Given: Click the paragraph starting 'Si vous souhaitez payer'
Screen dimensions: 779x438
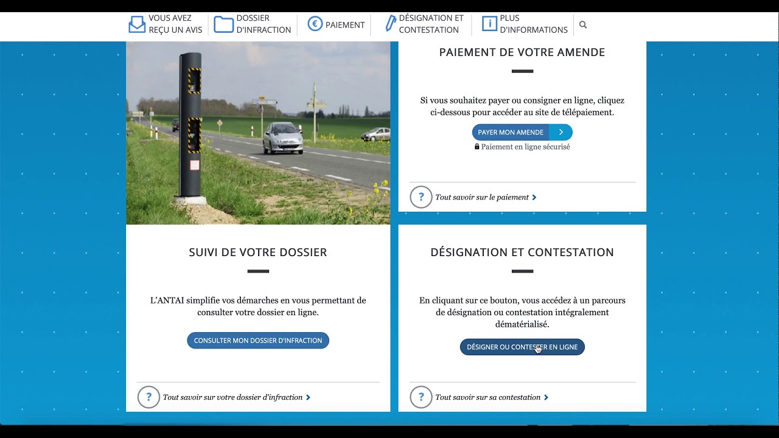Looking at the screenshot, I should pos(522,106).
